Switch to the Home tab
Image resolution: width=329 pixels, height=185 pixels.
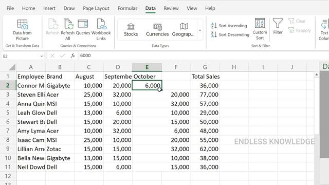click(29, 8)
